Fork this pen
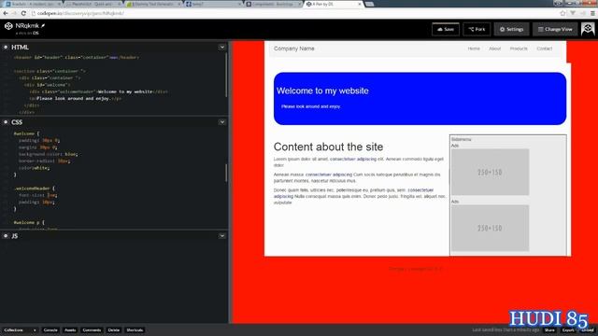Viewport: 598px width, 336px height. click(x=477, y=29)
